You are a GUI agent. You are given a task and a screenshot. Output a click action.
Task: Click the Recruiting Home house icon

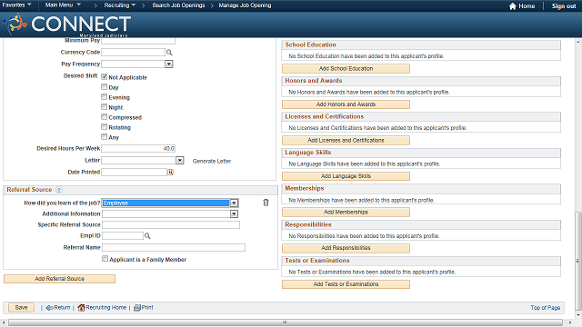(x=81, y=307)
